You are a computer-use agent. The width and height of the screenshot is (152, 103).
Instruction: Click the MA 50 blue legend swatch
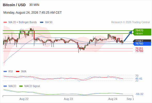click(42, 22)
